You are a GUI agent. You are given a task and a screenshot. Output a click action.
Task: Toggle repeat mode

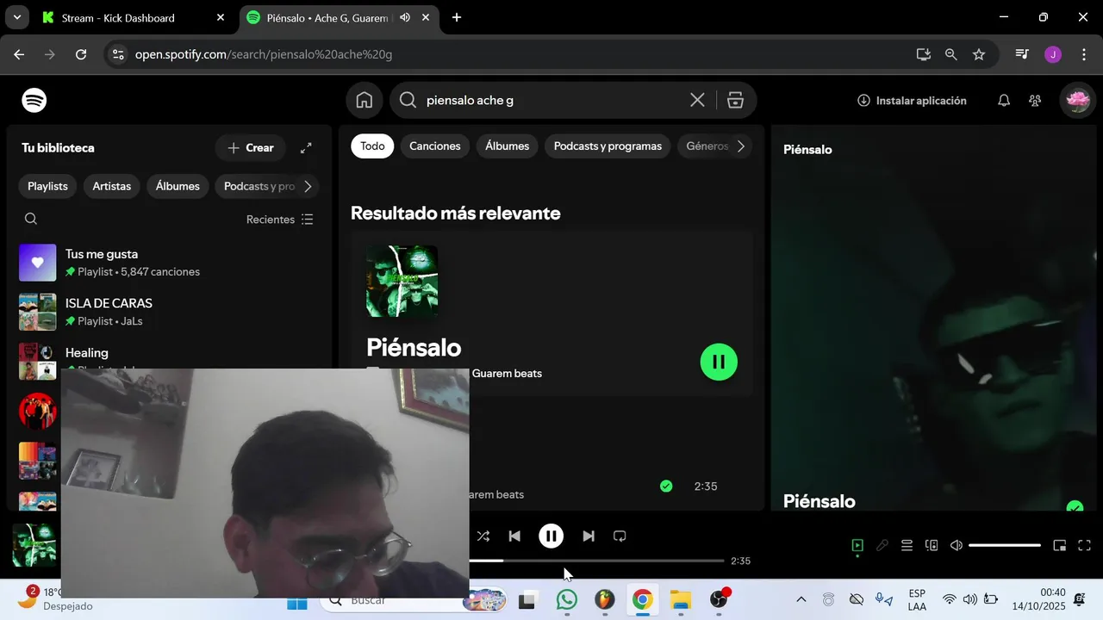[620, 536]
